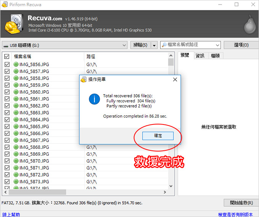Viewport: 259px width, 217px height.
Task: Click the vertical scrollbar thumb of the file list
Action: point(171,62)
